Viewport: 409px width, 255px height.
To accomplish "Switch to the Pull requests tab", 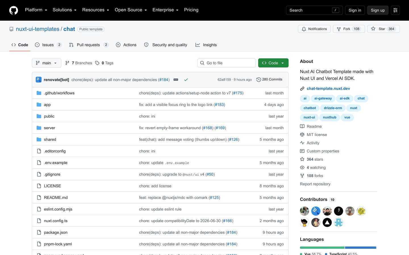I will [89, 45].
